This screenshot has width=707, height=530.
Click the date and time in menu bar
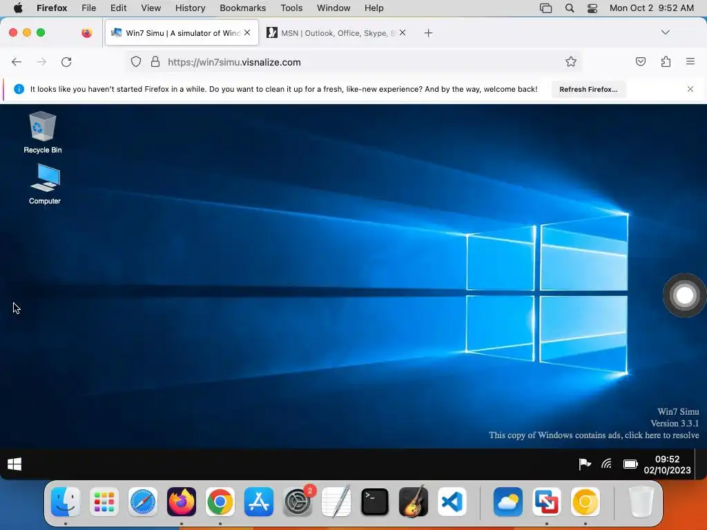[652, 8]
